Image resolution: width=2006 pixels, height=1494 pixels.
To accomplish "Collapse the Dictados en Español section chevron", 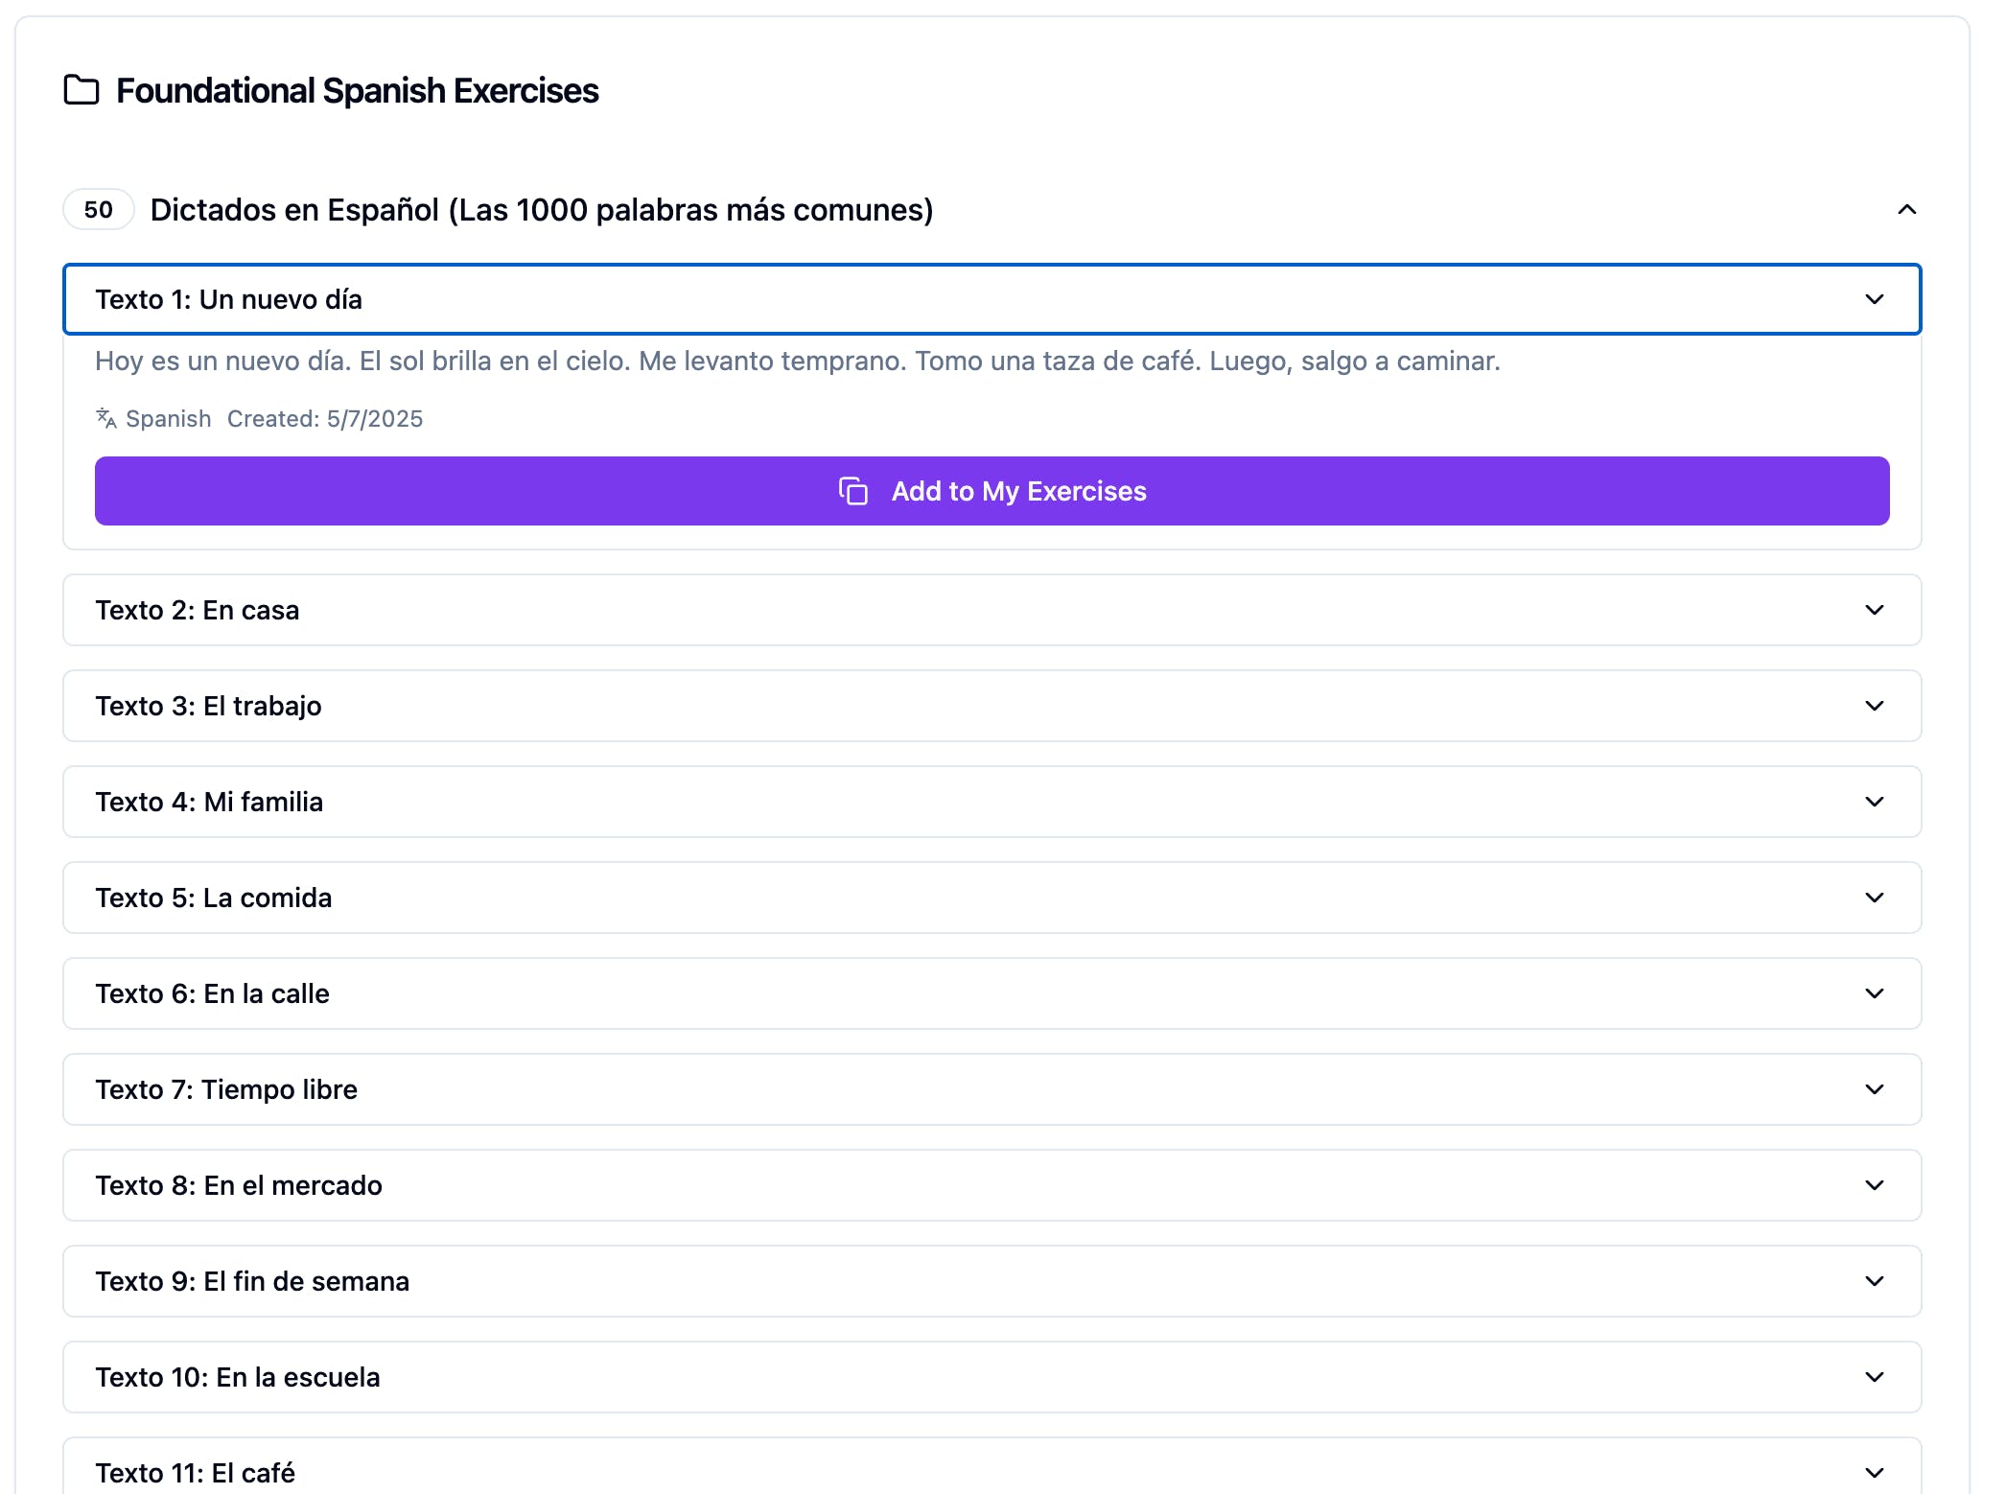I will [1906, 210].
